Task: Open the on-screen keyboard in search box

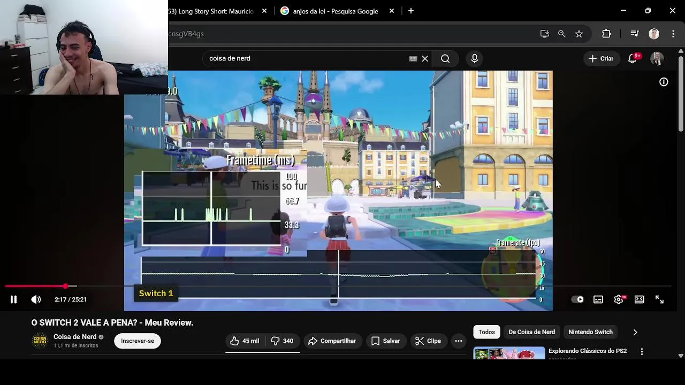Action: tap(413, 58)
